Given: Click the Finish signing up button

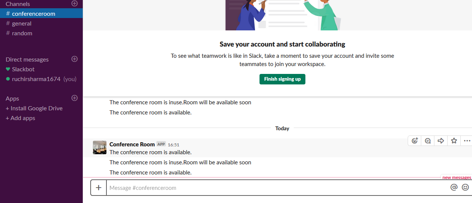Looking at the screenshot, I should pyautogui.click(x=282, y=79).
